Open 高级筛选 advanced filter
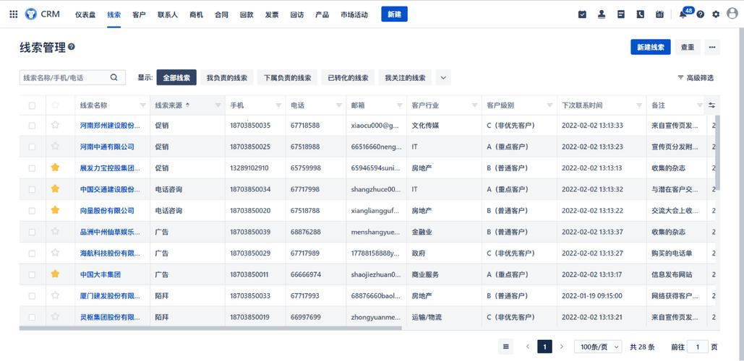Screen dimensions: 744x361 (x=696, y=78)
